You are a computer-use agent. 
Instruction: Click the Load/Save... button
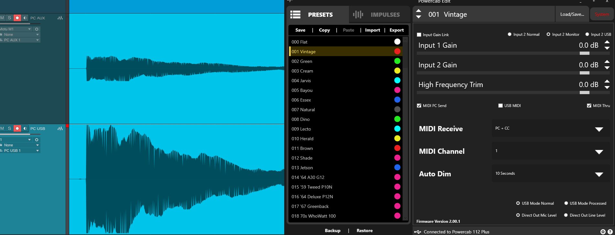[x=572, y=15]
